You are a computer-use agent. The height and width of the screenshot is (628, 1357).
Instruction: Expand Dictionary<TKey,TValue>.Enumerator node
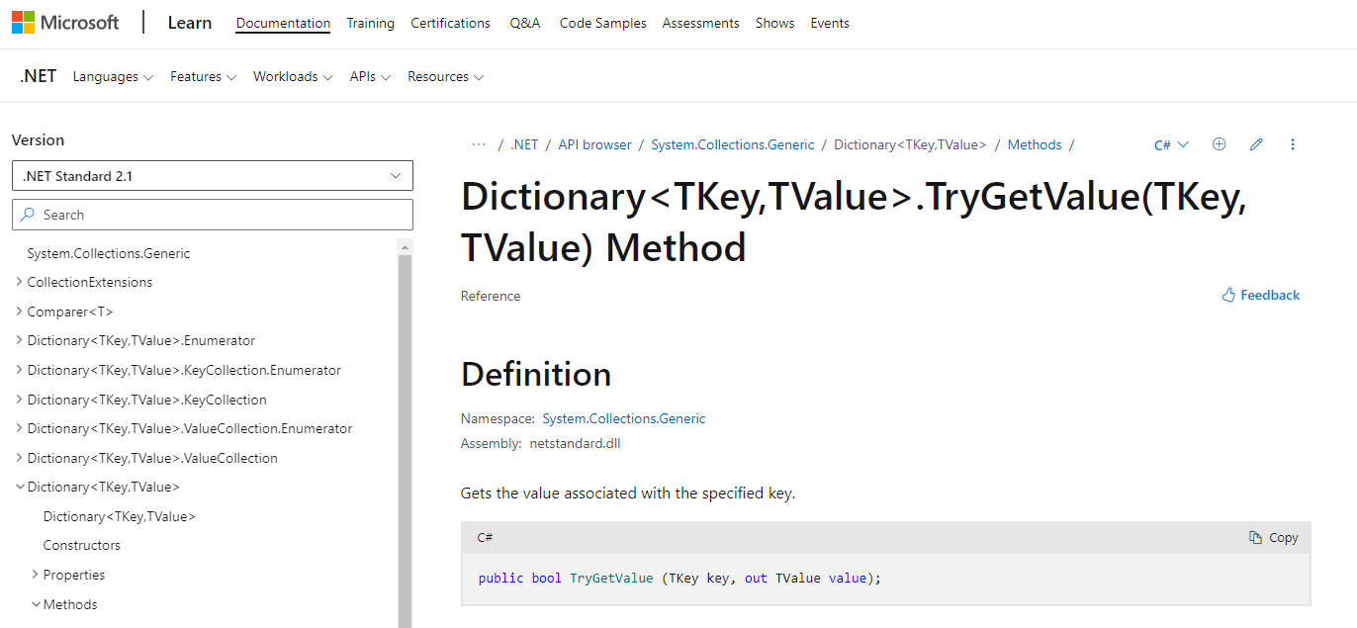[20, 340]
